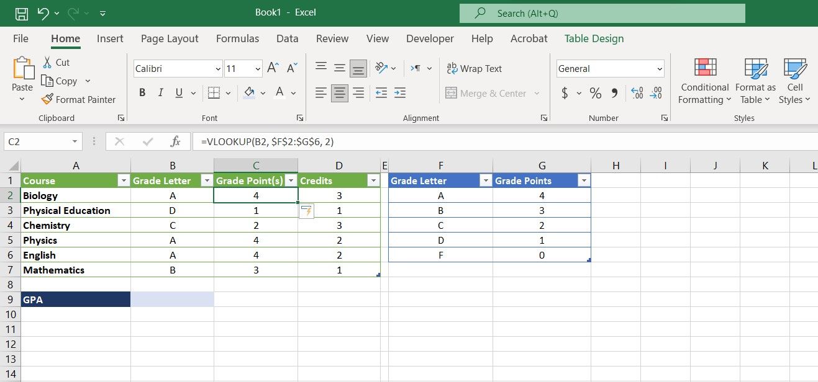The width and height of the screenshot is (818, 382).
Task: Click the Format Painter brush icon
Action: point(47,99)
